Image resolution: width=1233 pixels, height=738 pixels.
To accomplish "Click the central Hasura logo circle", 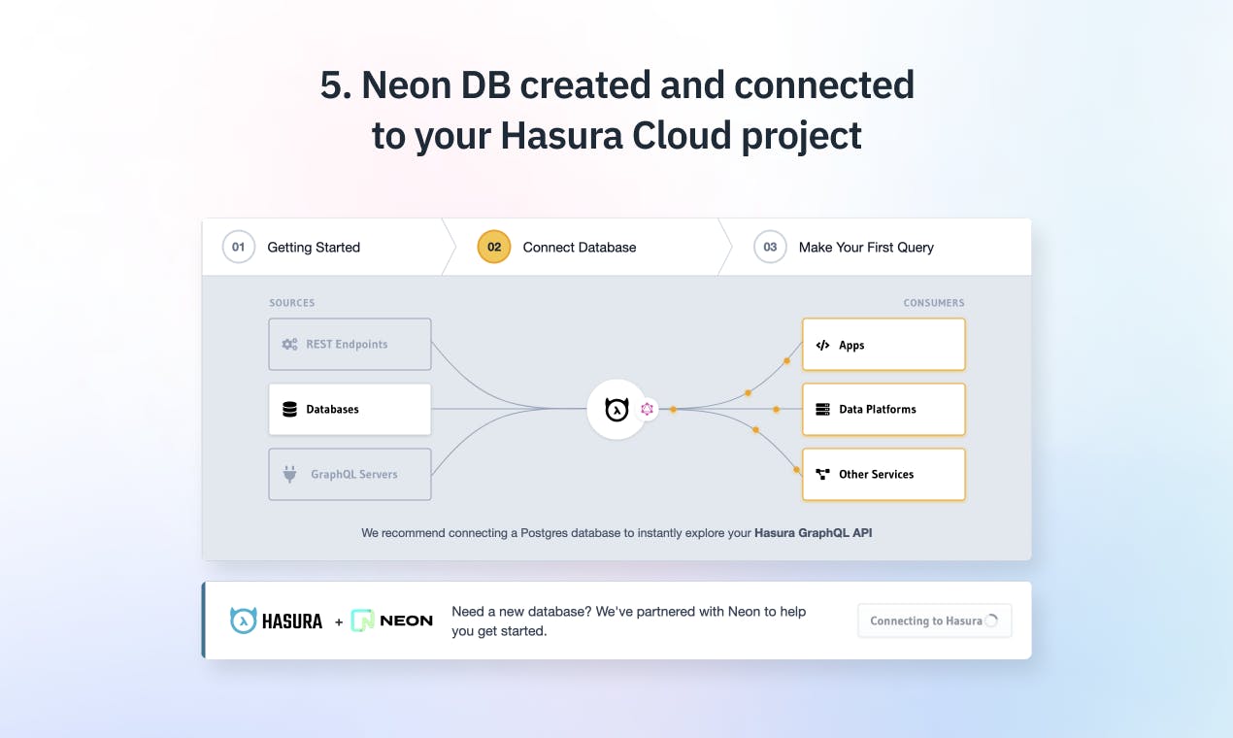I will (x=616, y=409).
